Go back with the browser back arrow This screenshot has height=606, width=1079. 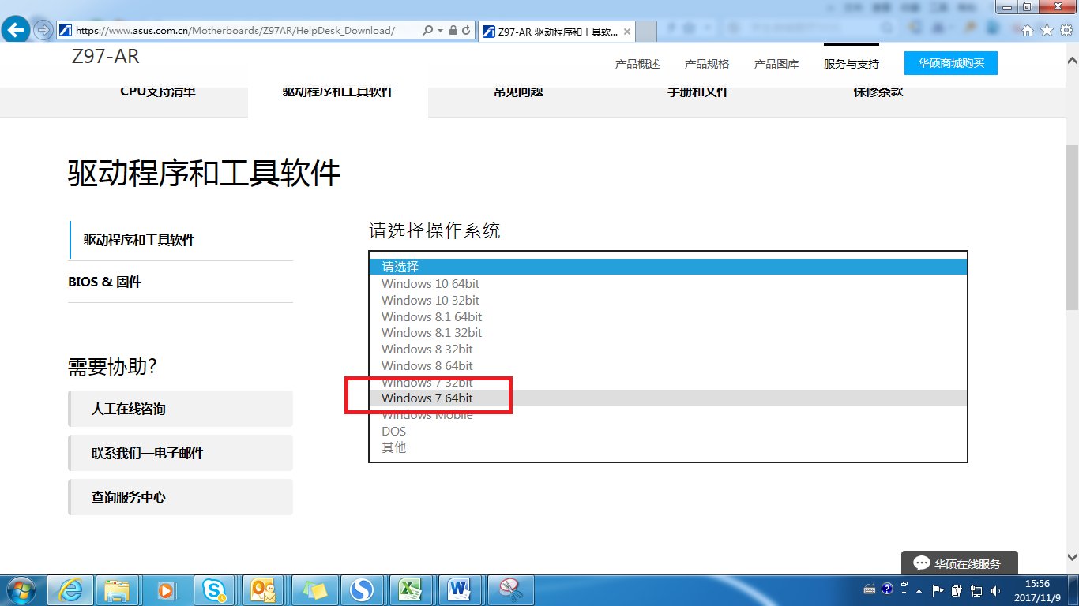pos(17,31)
